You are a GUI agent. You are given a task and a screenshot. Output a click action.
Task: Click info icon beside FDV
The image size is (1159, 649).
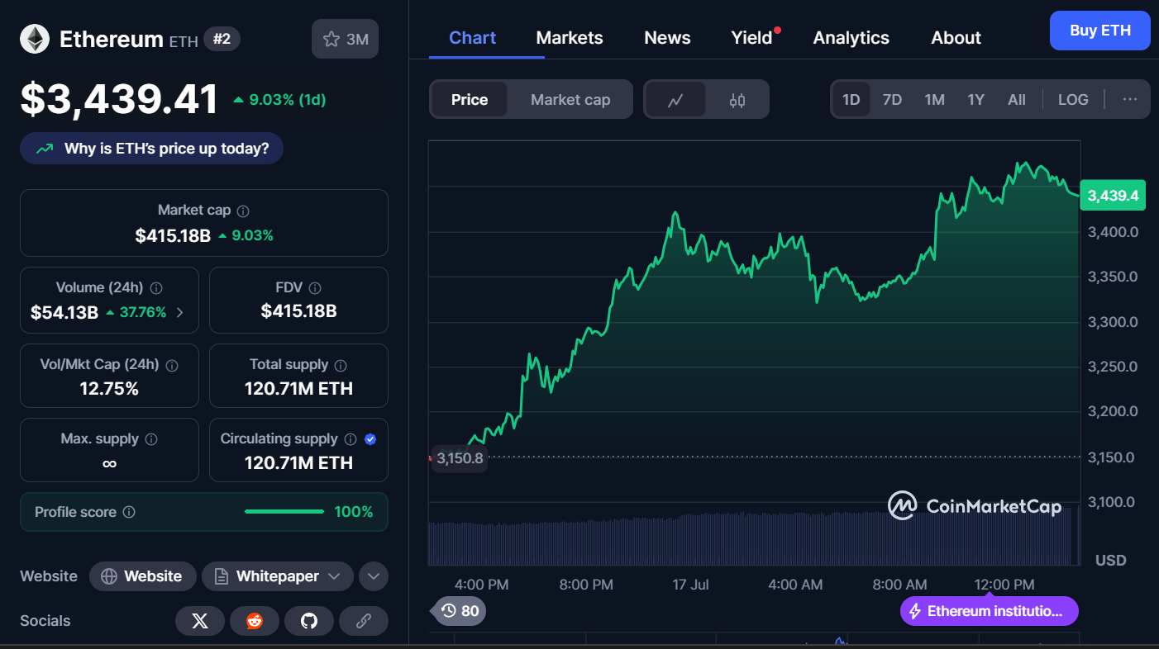pyautogui.click(x=315, y=288)
